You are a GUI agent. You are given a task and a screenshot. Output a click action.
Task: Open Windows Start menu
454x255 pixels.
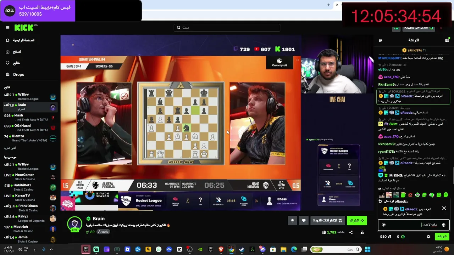coord(367,249)
